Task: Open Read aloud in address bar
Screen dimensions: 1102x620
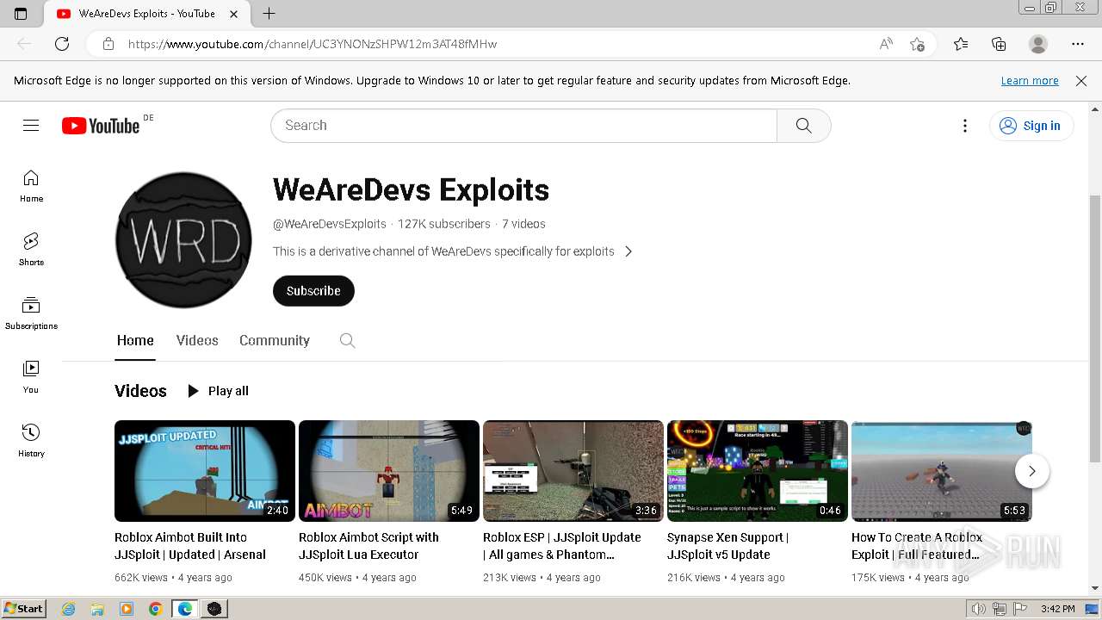Action: (886, 44)
